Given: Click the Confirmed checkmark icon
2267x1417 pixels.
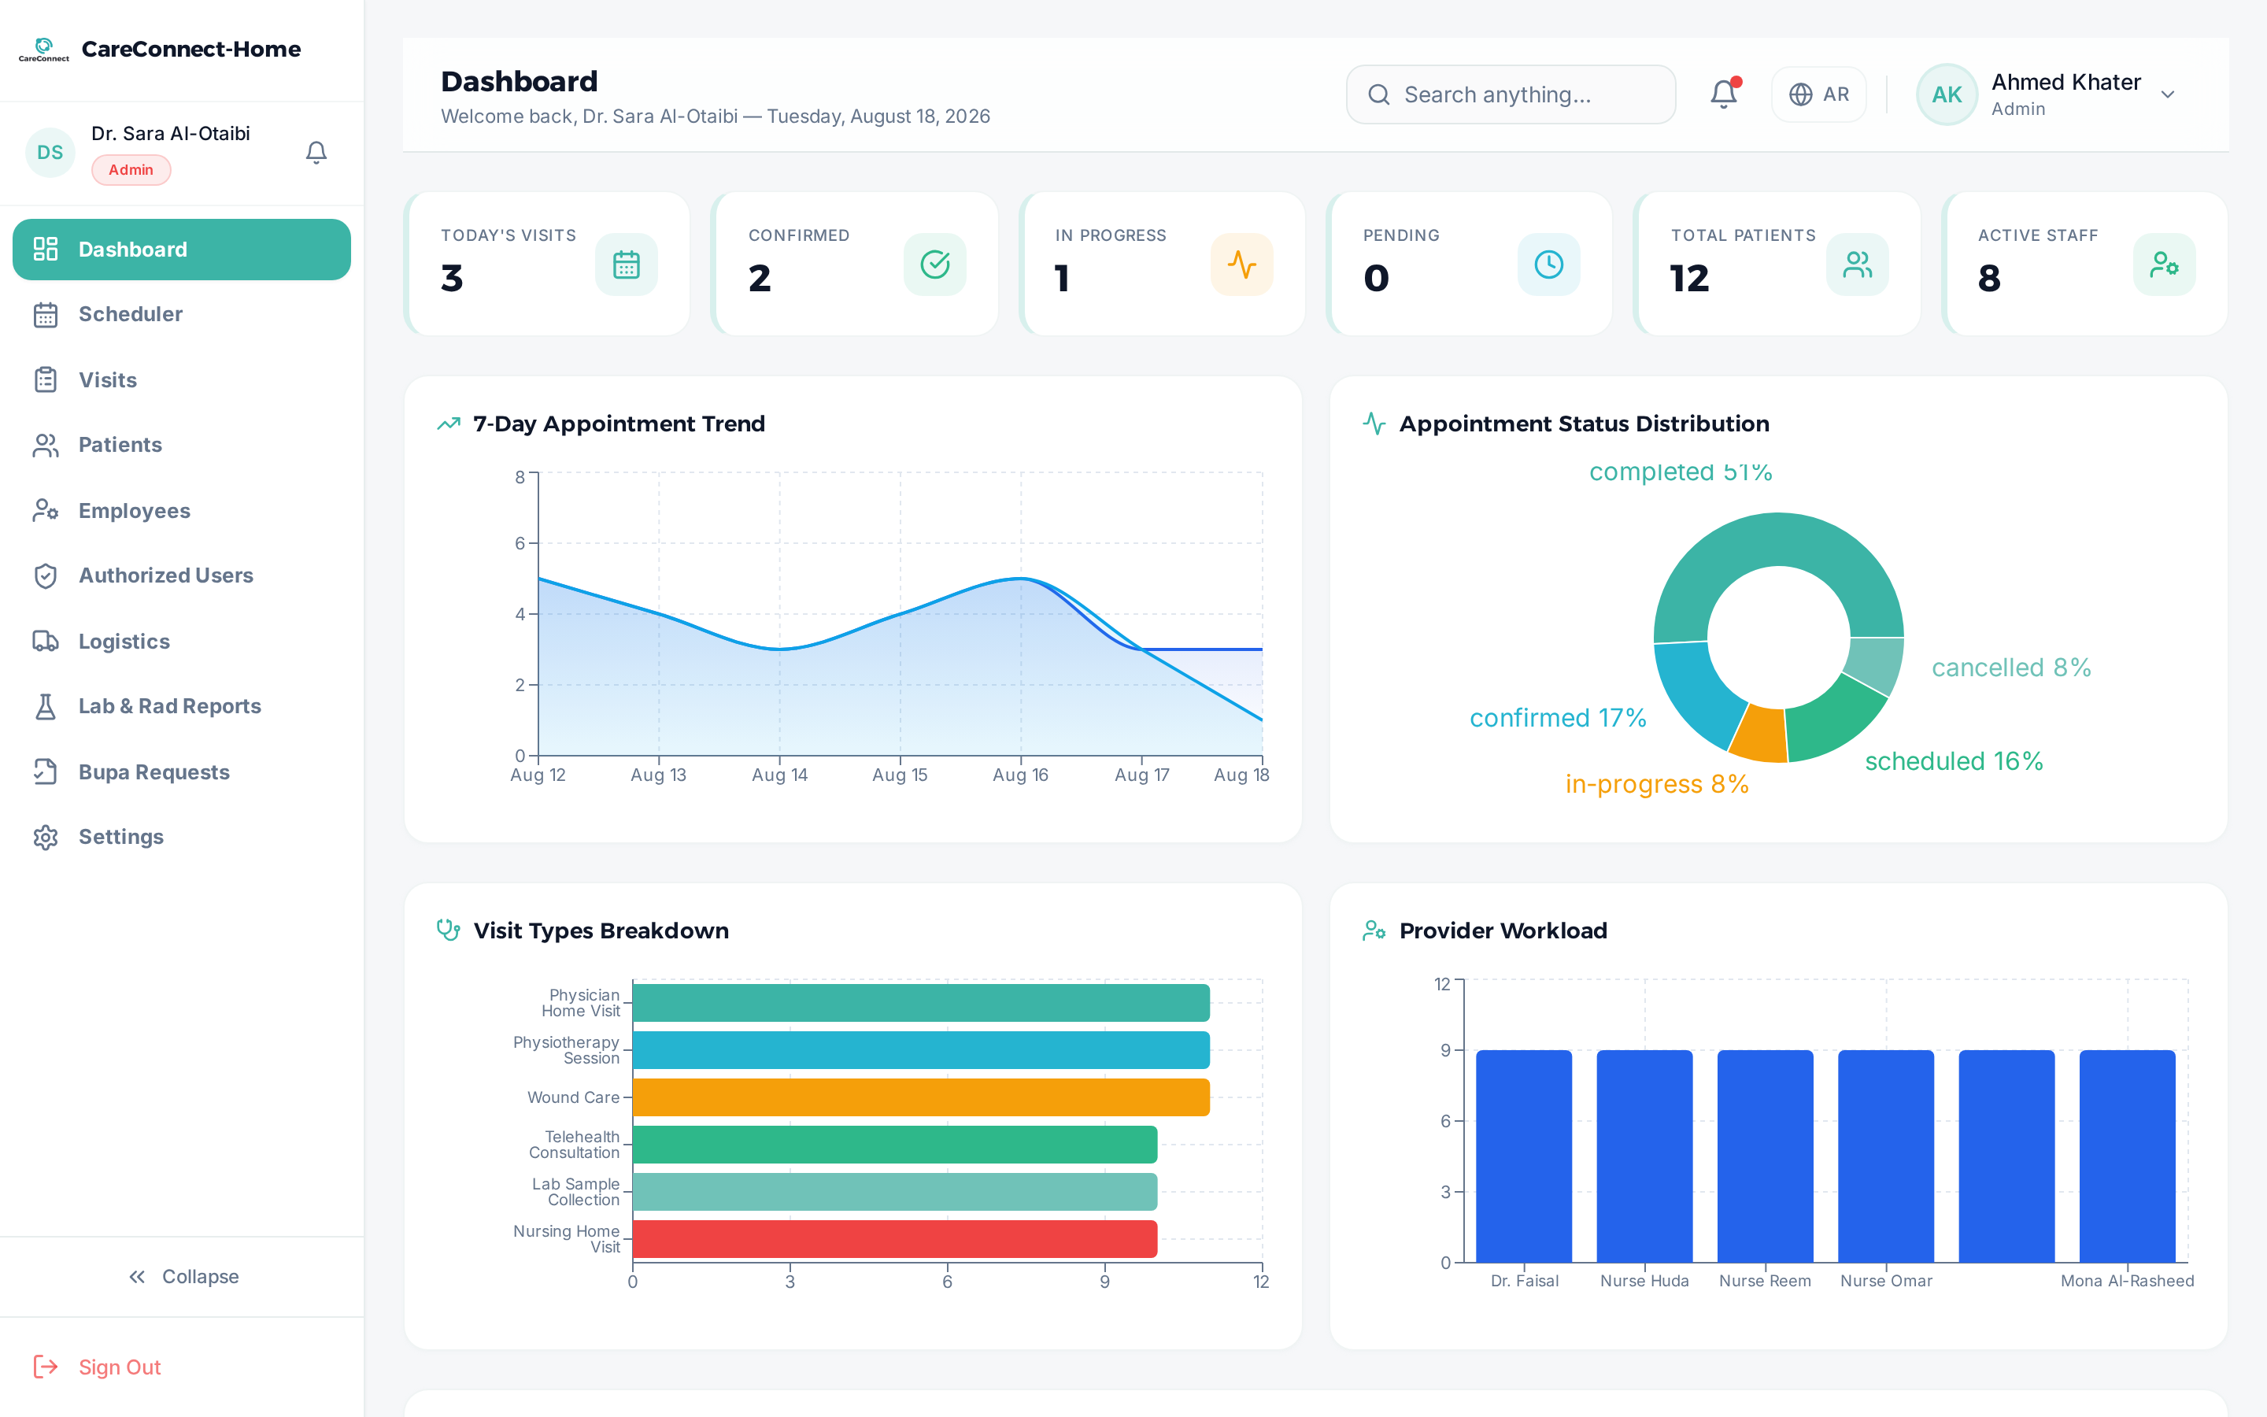Looking at the screenshot, I should tap(934, 265).
